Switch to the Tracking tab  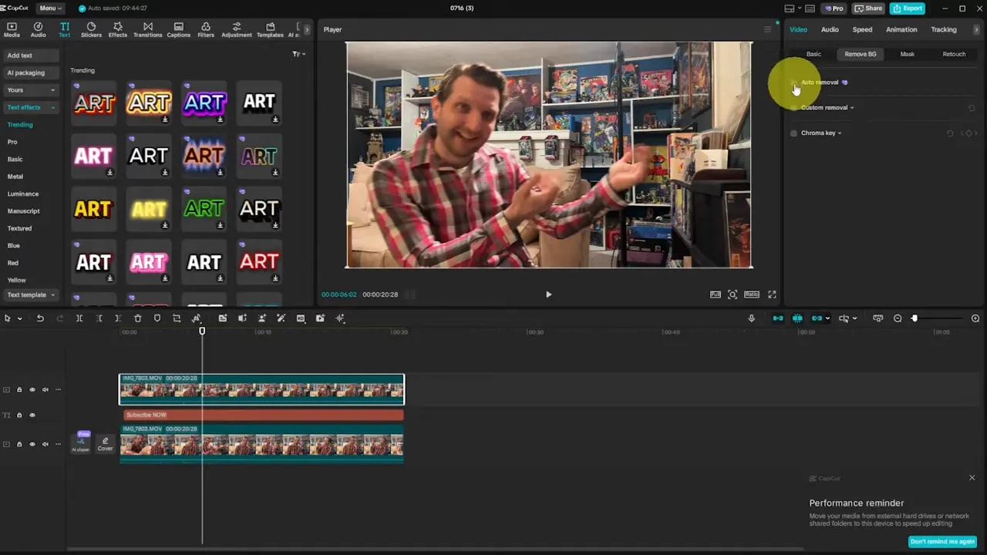tap(944, 29)
